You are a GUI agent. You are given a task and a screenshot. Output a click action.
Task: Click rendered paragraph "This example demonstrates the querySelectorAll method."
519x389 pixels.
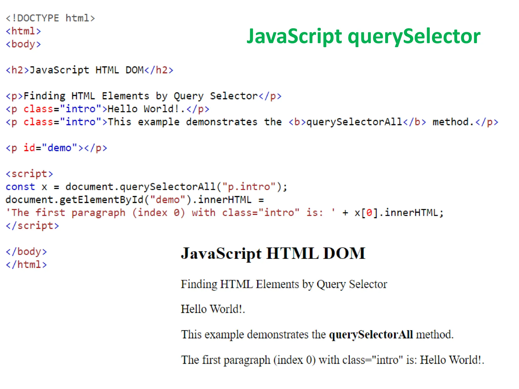point(317,335)
